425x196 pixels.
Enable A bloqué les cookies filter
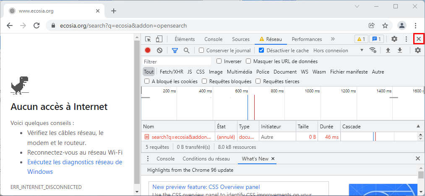pyautogui.click(x=147, y=81)
